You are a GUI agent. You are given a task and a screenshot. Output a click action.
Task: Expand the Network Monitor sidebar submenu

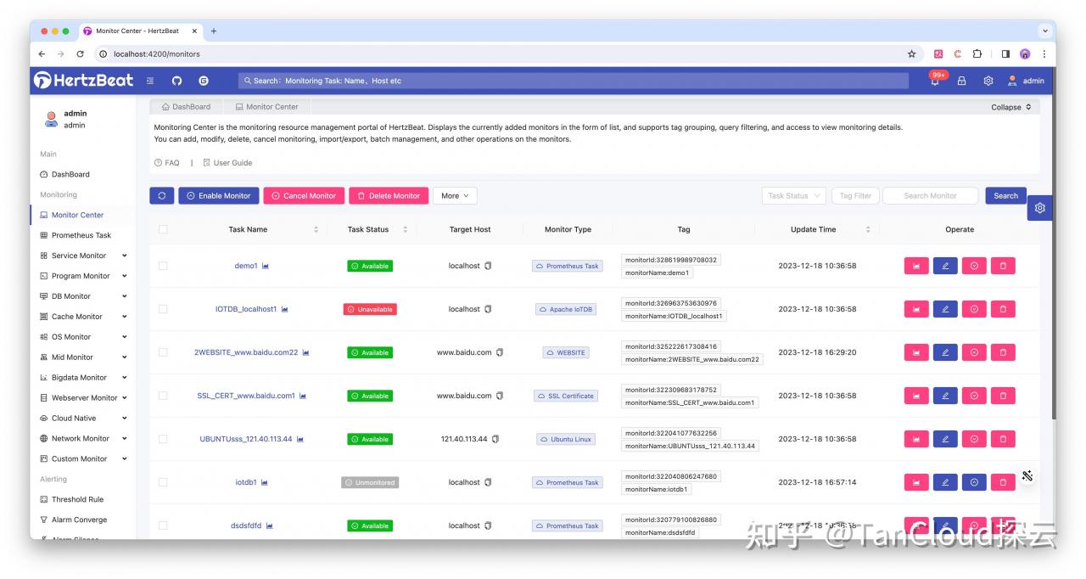coord(85,439)
